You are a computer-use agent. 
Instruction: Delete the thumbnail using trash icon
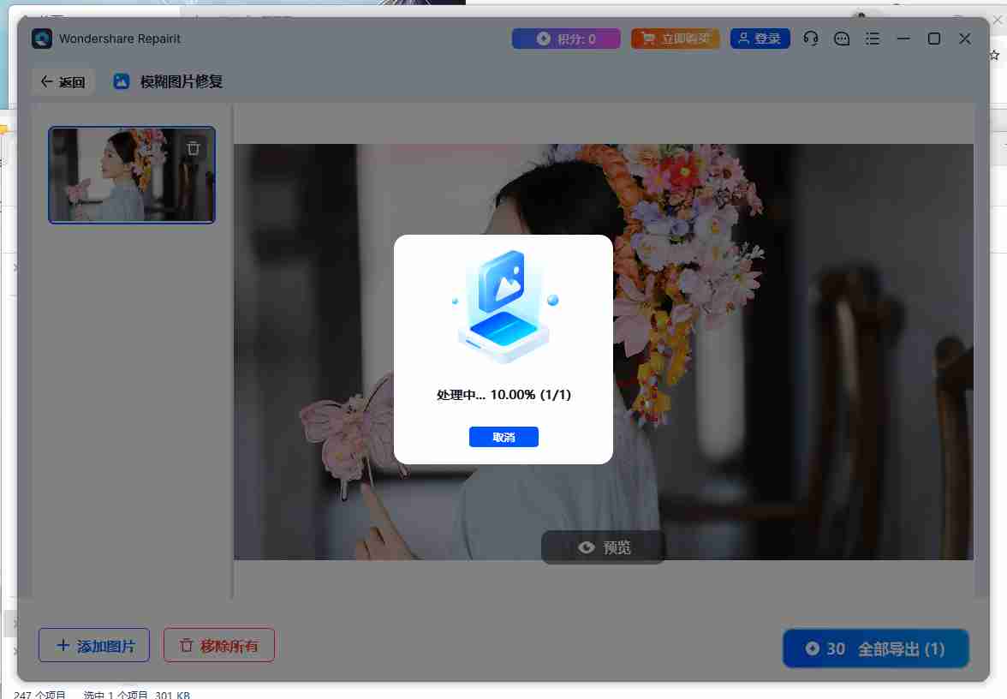pyautogui.click(x=194, y=148)
